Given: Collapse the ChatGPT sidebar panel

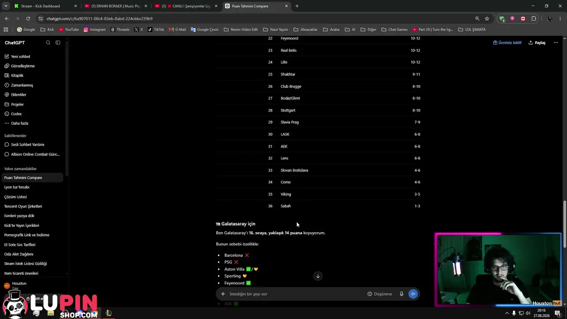Looking at the screenshot, I should [58, 43].
